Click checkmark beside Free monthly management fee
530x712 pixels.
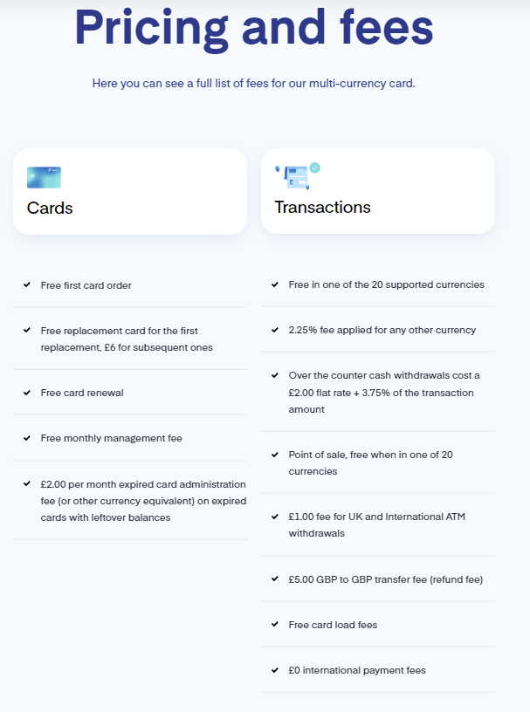27,438
